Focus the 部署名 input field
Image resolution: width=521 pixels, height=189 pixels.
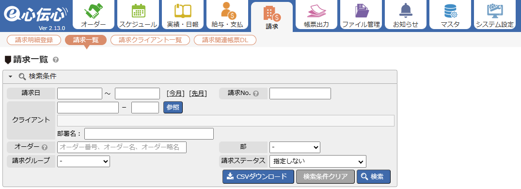pyautogui.click(x=149, y=134)
